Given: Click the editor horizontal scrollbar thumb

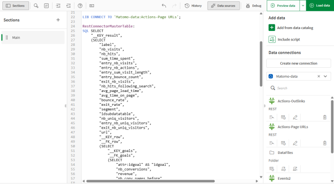Looking at the screenshot, I should pyautogui.click(x=150, y=181).
